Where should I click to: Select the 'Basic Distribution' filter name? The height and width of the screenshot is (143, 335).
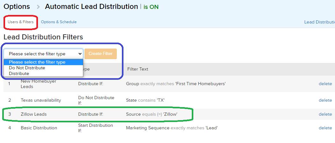[39, 128]
